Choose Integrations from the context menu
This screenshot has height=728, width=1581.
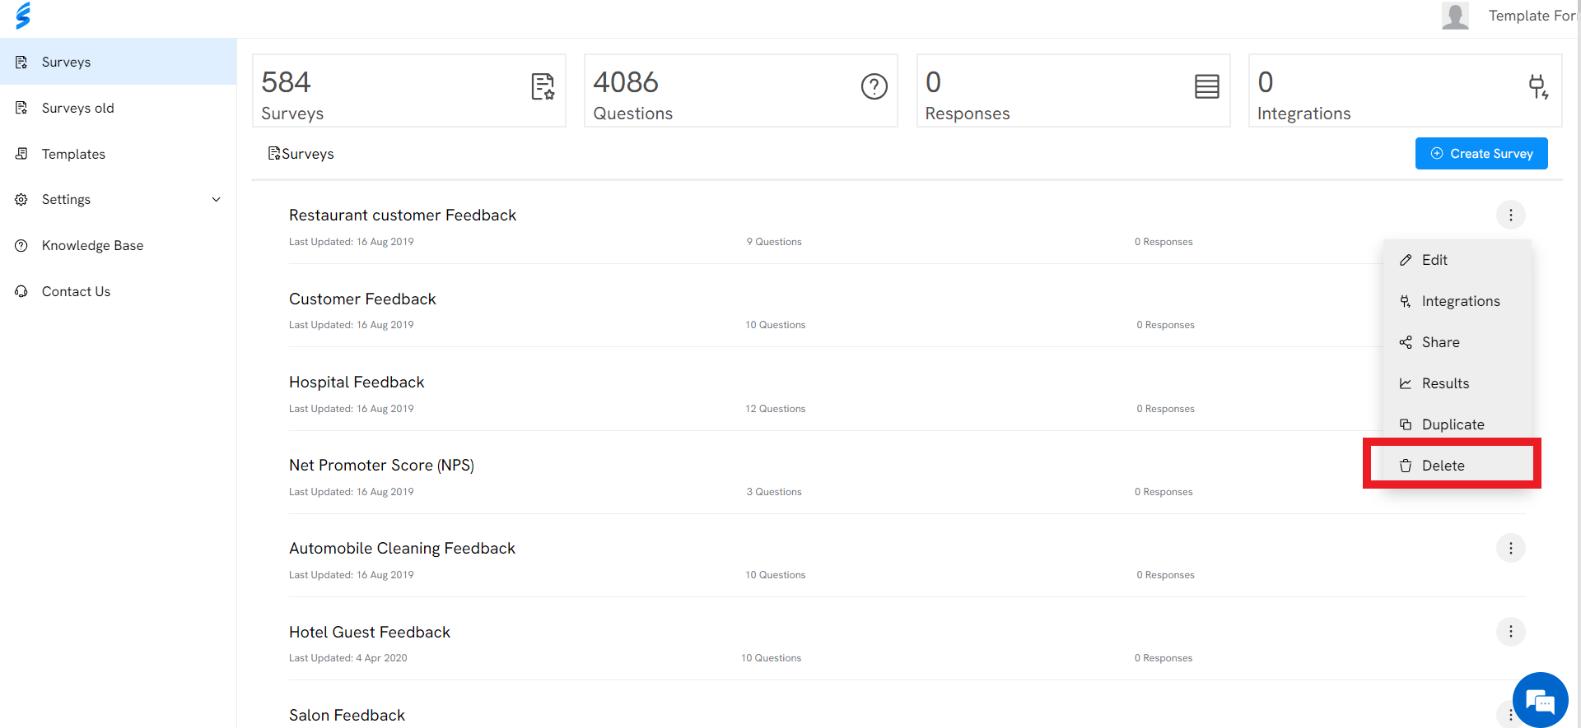pyautogui.click(x=1457, y=301)
